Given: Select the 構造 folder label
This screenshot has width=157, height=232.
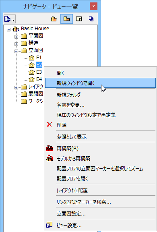Looking at the screenshot, I should (x=33, y=43).
